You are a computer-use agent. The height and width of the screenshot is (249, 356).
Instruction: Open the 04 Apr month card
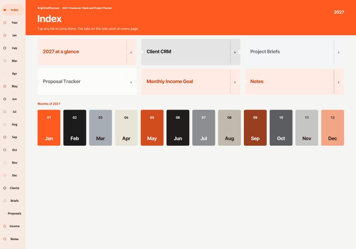[x=126, y=128]
